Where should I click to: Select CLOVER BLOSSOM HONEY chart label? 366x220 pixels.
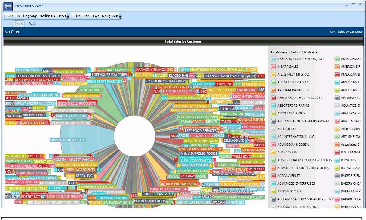(x=165, y=81)
